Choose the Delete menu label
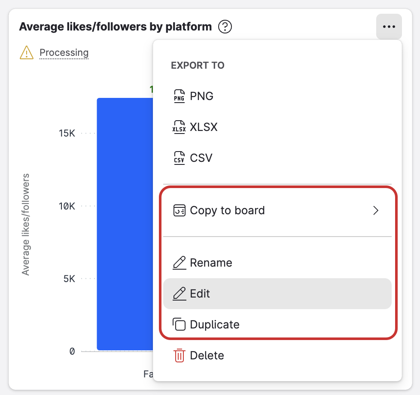Viewport: 420px width, 395px height. pyautogui.click(x=207, y=355)
